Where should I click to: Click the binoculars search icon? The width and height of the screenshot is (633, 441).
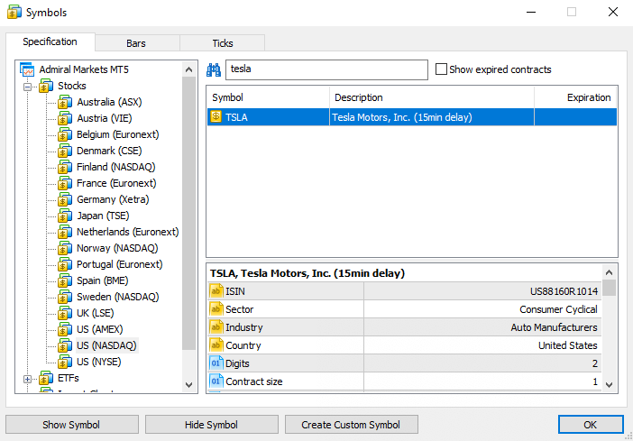tap(215, 69)
